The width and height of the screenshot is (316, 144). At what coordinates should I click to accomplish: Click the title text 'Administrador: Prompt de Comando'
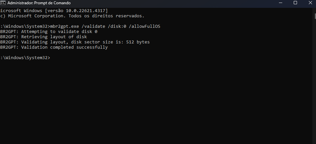[39, 3]
